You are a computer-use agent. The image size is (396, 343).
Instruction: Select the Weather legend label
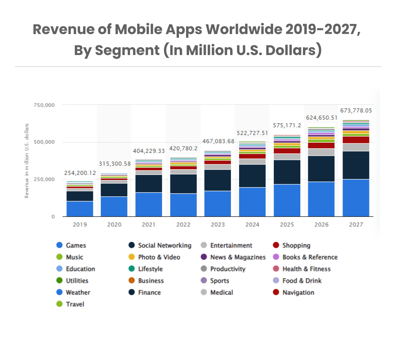tap(78, 292)
